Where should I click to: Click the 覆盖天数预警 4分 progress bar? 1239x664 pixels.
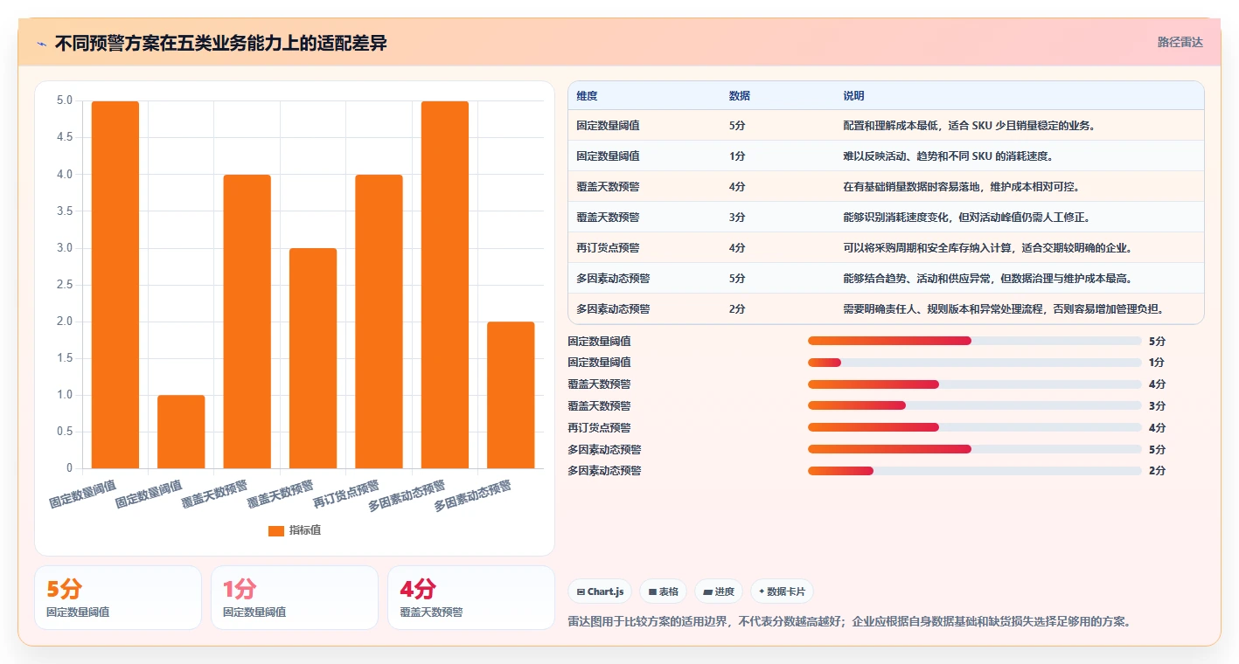point(974,384)
